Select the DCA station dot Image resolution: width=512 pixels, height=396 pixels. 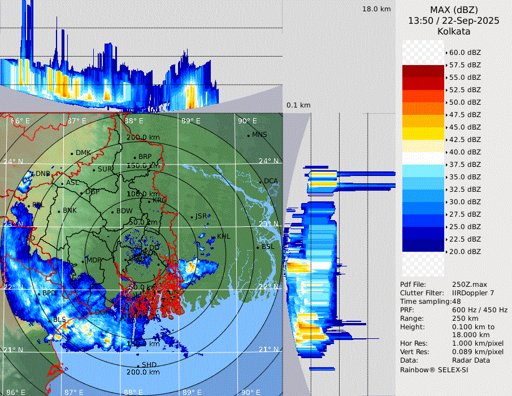point(261,182)
